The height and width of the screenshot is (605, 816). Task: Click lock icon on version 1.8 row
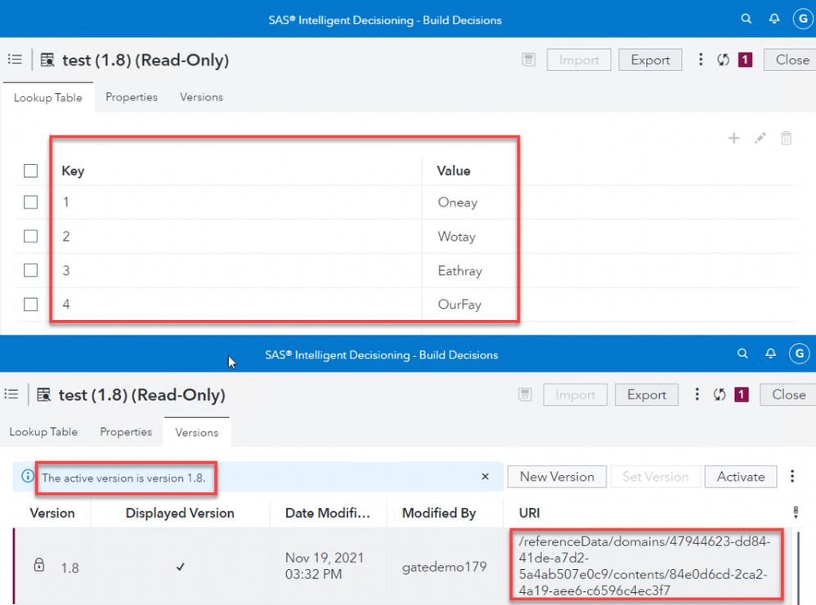click(x=39, y=565)
